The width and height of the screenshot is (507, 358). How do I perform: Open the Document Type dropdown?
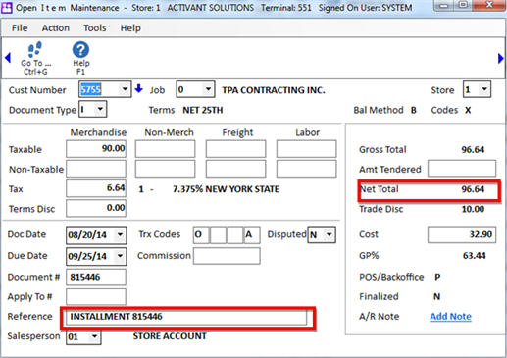tap(100, 109)
